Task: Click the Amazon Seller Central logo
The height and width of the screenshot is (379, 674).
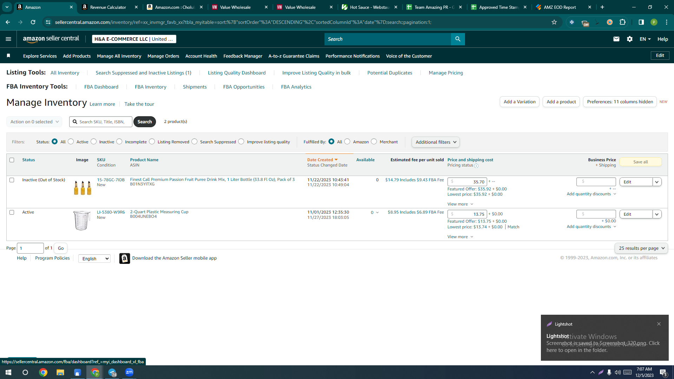Action: click(x=51, y=39)
